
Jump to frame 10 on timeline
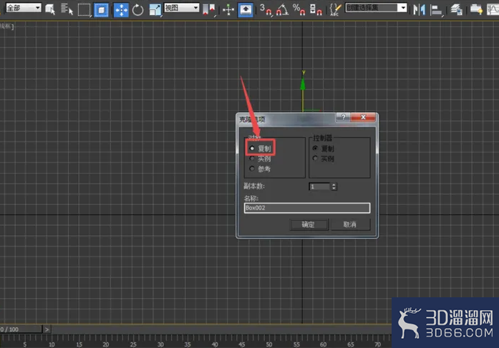pyautogui.click(x=52, y=344)
